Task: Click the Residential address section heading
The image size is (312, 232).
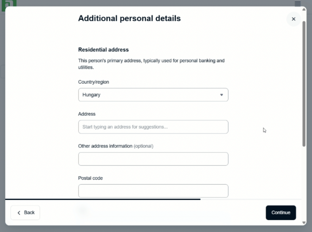Action: pos(104,50)
